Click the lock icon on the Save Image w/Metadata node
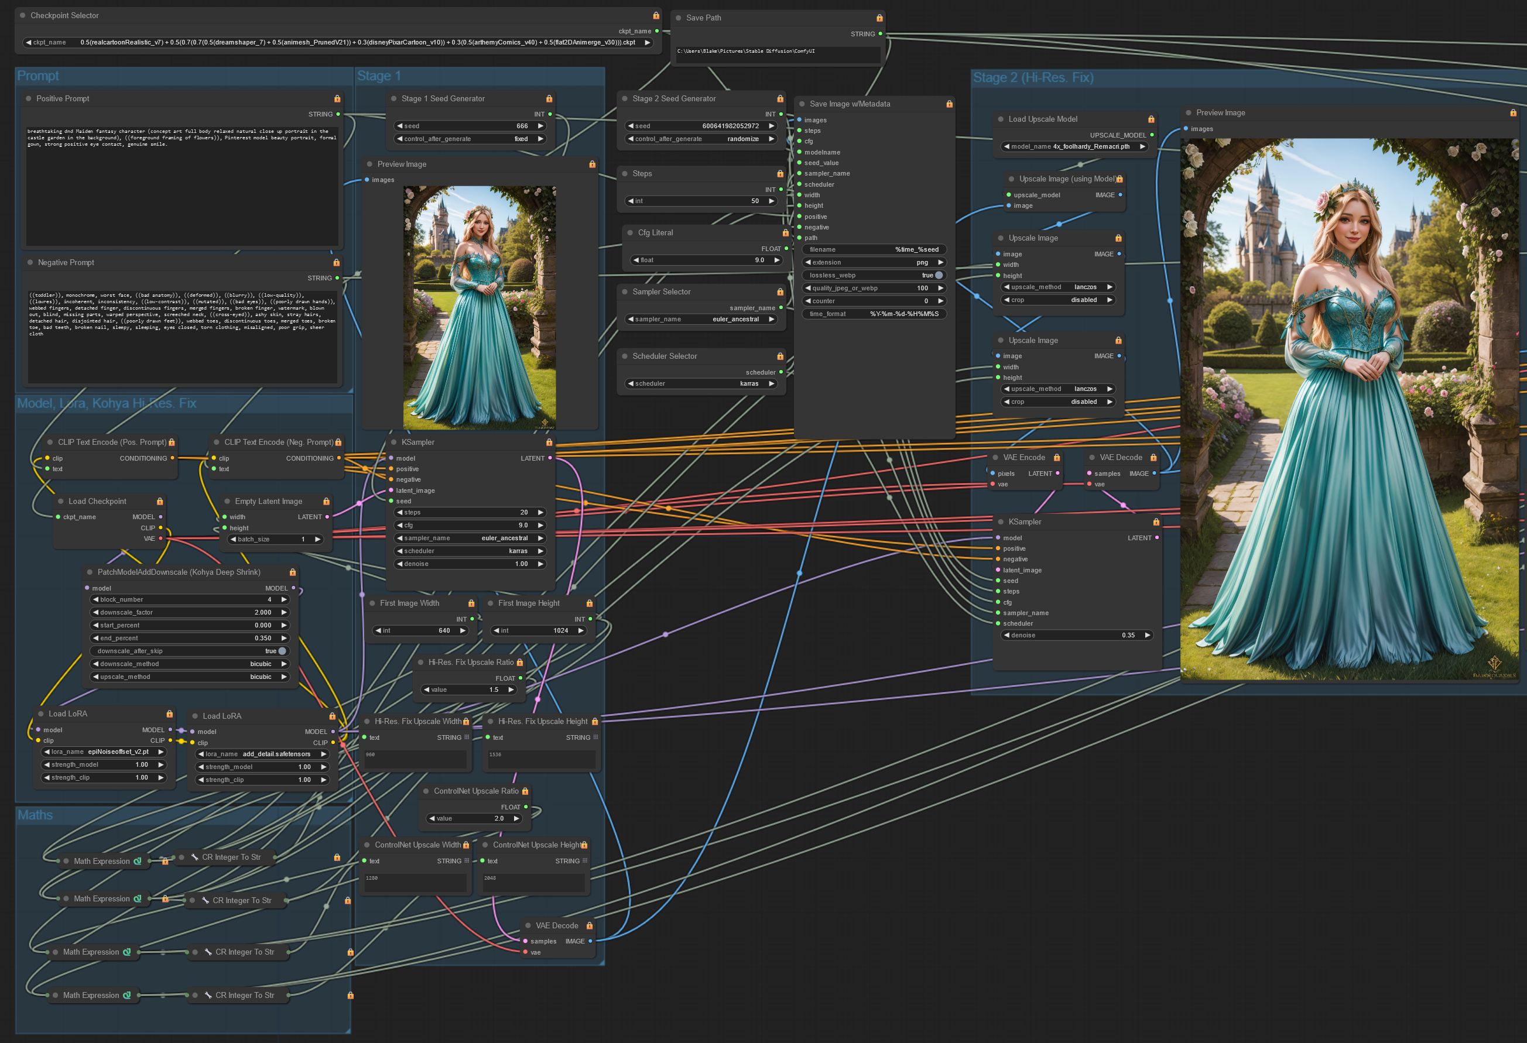 click(x=949, y=104)
